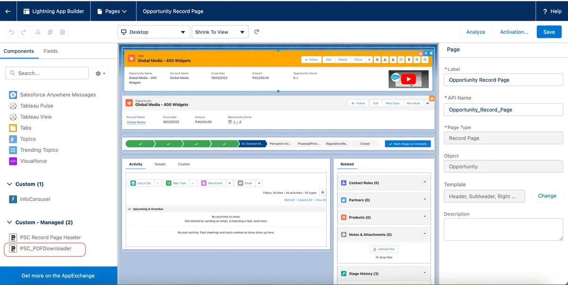
Task: Open the Chatter tab in the canvas
Action: [184, 164]
